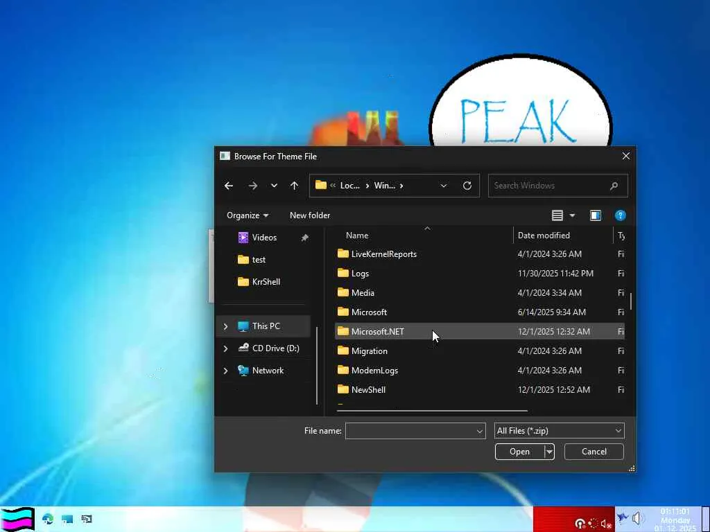
Task: Click the folder icon of Media row
Action: pos(343,293)
